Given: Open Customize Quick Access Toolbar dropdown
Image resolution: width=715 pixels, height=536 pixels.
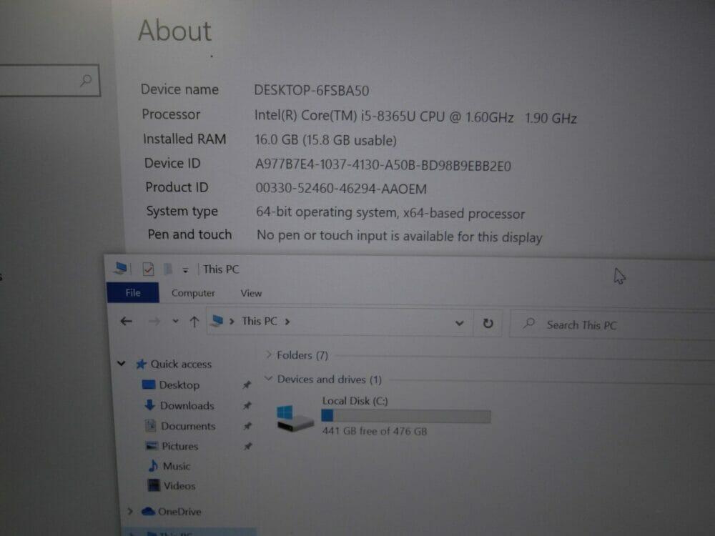Looking at the screenshot, I should click(185, 270).
